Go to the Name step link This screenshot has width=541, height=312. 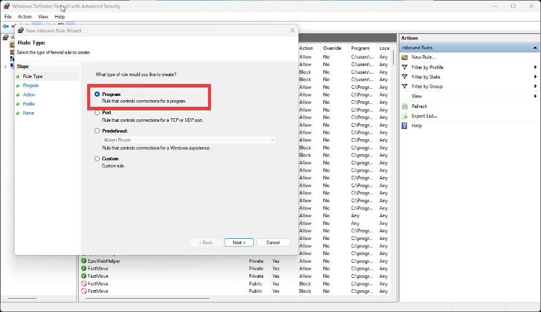pyautogui.click(x=28, y=113)
